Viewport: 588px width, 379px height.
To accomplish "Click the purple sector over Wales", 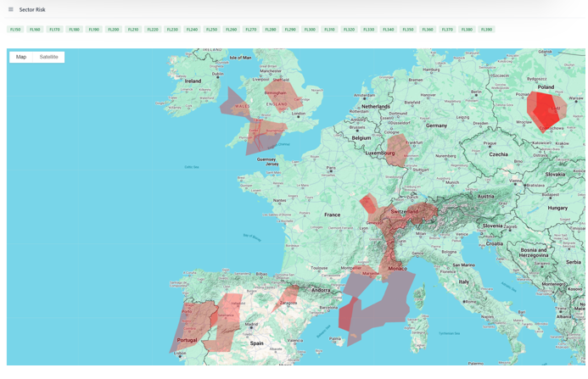I will pyautogui.click(x=233, y=103).
